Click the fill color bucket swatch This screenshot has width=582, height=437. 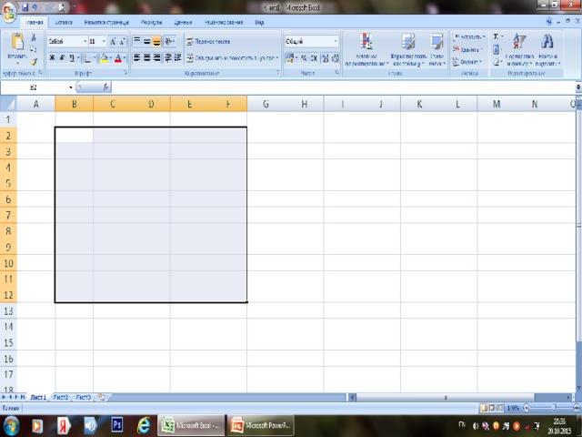(x=104, y=58)
